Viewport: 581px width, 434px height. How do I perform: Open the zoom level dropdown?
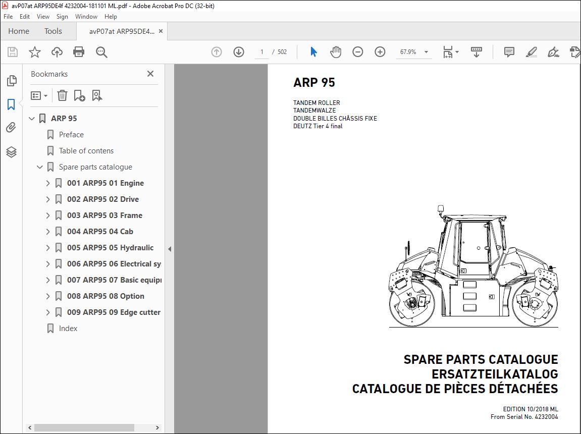tap(426, 52)
